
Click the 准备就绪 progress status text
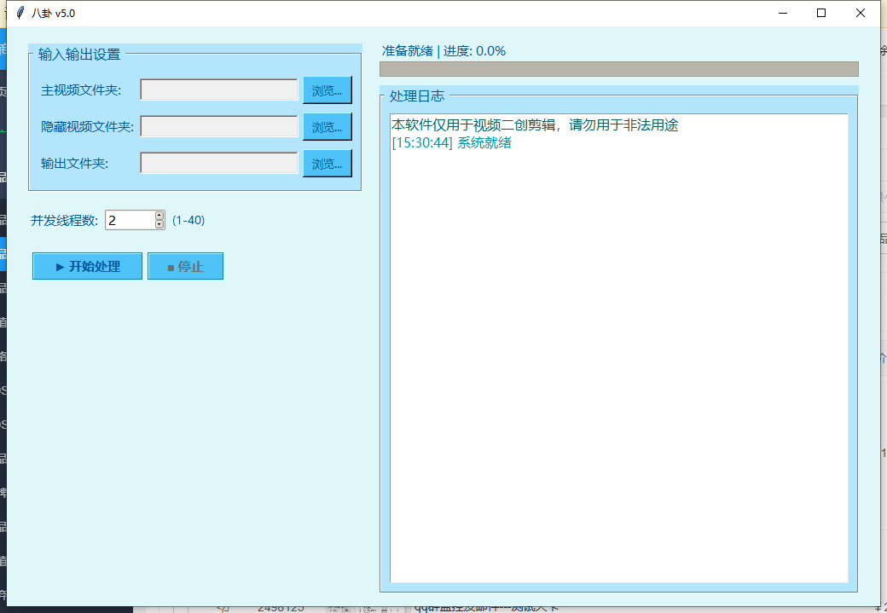(x=443, y=51)
